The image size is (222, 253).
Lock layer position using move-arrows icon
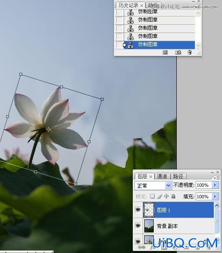tap(166, 196)
